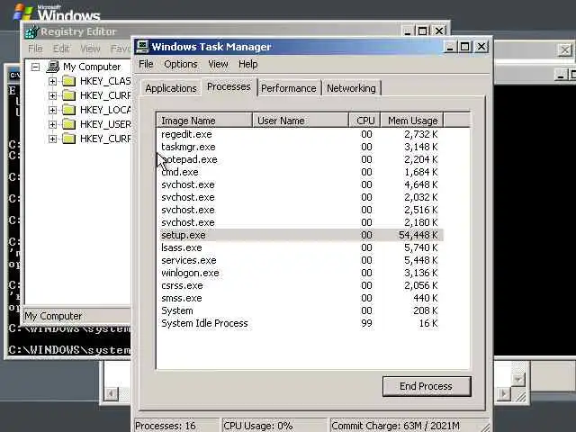Screen dimensions: 576x432
Task: Expand the HKEY_LOCA registry key
Action: pos(52,110)
